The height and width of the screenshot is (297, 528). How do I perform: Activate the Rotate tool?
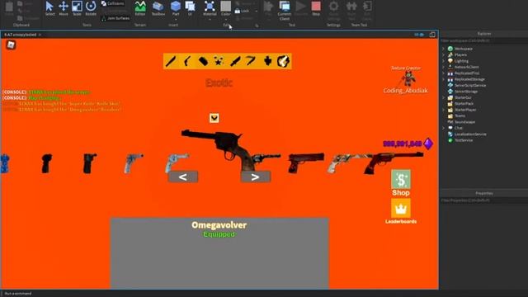pyautogui.click(x=91, y=8)
